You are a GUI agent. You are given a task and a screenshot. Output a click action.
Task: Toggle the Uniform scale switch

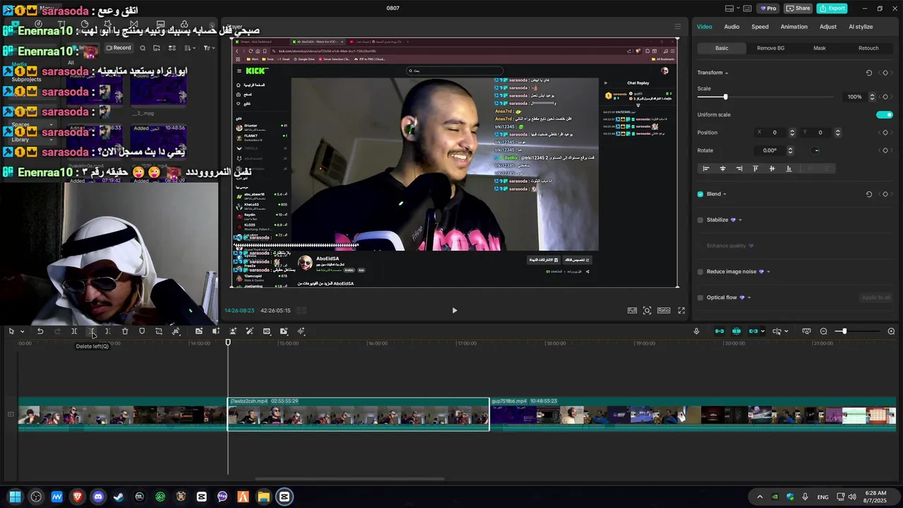click(x=885, y=115)
